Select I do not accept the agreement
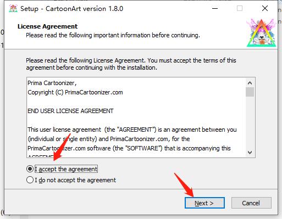 (71, 180)
